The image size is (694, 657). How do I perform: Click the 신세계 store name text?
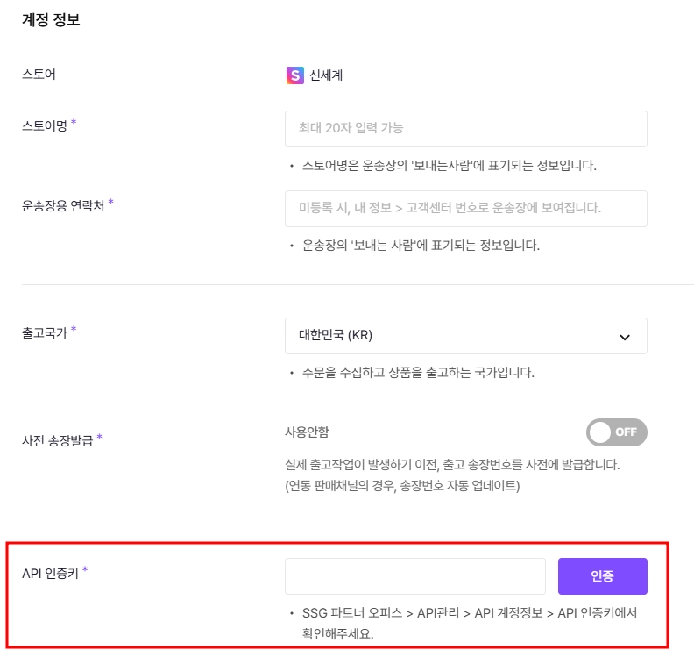pos(326,75)
